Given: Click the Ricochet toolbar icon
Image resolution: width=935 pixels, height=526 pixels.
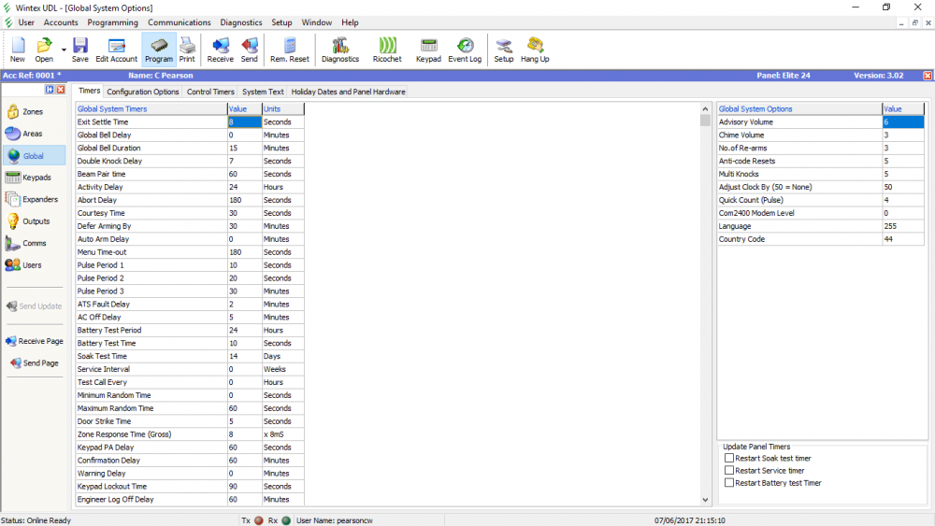Looking at the screenshot, I should click(387, 50).
